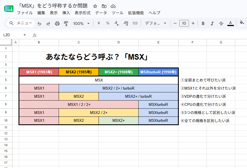247x168 pixels.
Task: Select the MSX1 / 2 / 2+ cell
Action: click(x=79, y=104)
